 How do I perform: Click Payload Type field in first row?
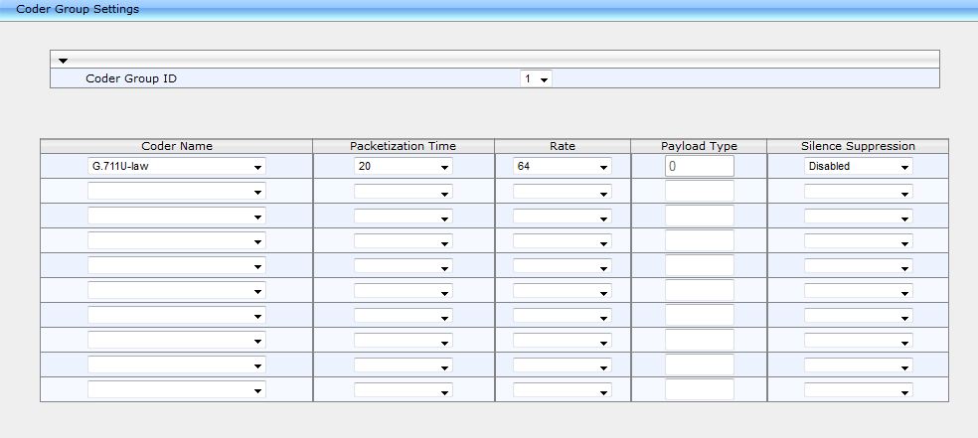coord(699,167)
